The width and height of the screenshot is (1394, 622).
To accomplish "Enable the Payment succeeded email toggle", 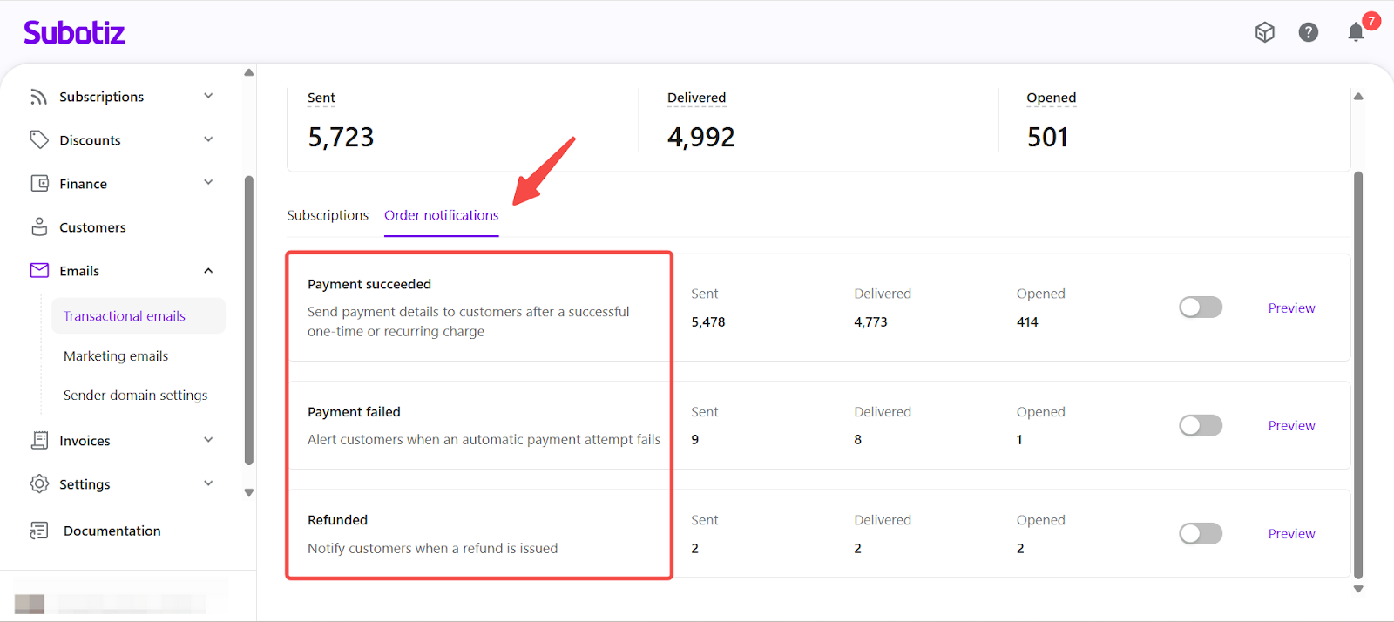I will pos(1200,308).
